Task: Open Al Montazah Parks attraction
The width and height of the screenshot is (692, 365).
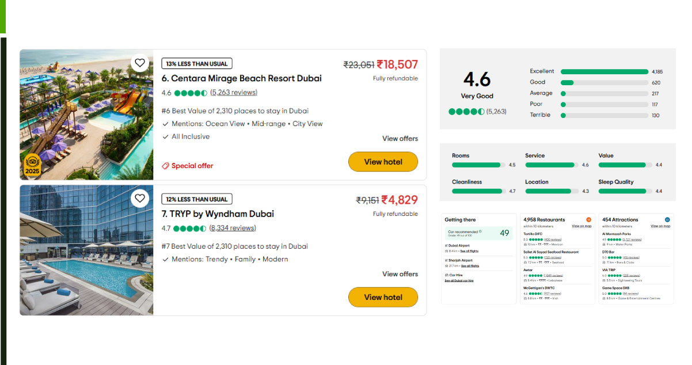Action: point(617,234)
